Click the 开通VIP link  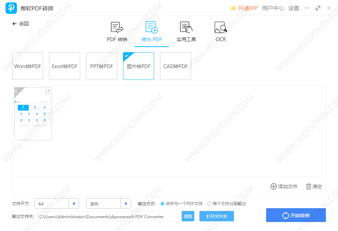coord(248,8)
